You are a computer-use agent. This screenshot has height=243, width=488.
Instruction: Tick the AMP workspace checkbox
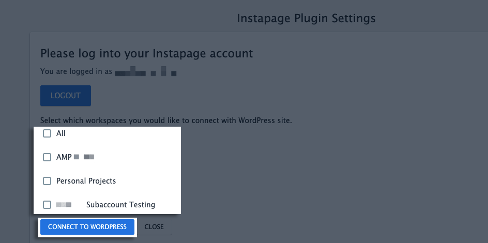coord(47,157)
